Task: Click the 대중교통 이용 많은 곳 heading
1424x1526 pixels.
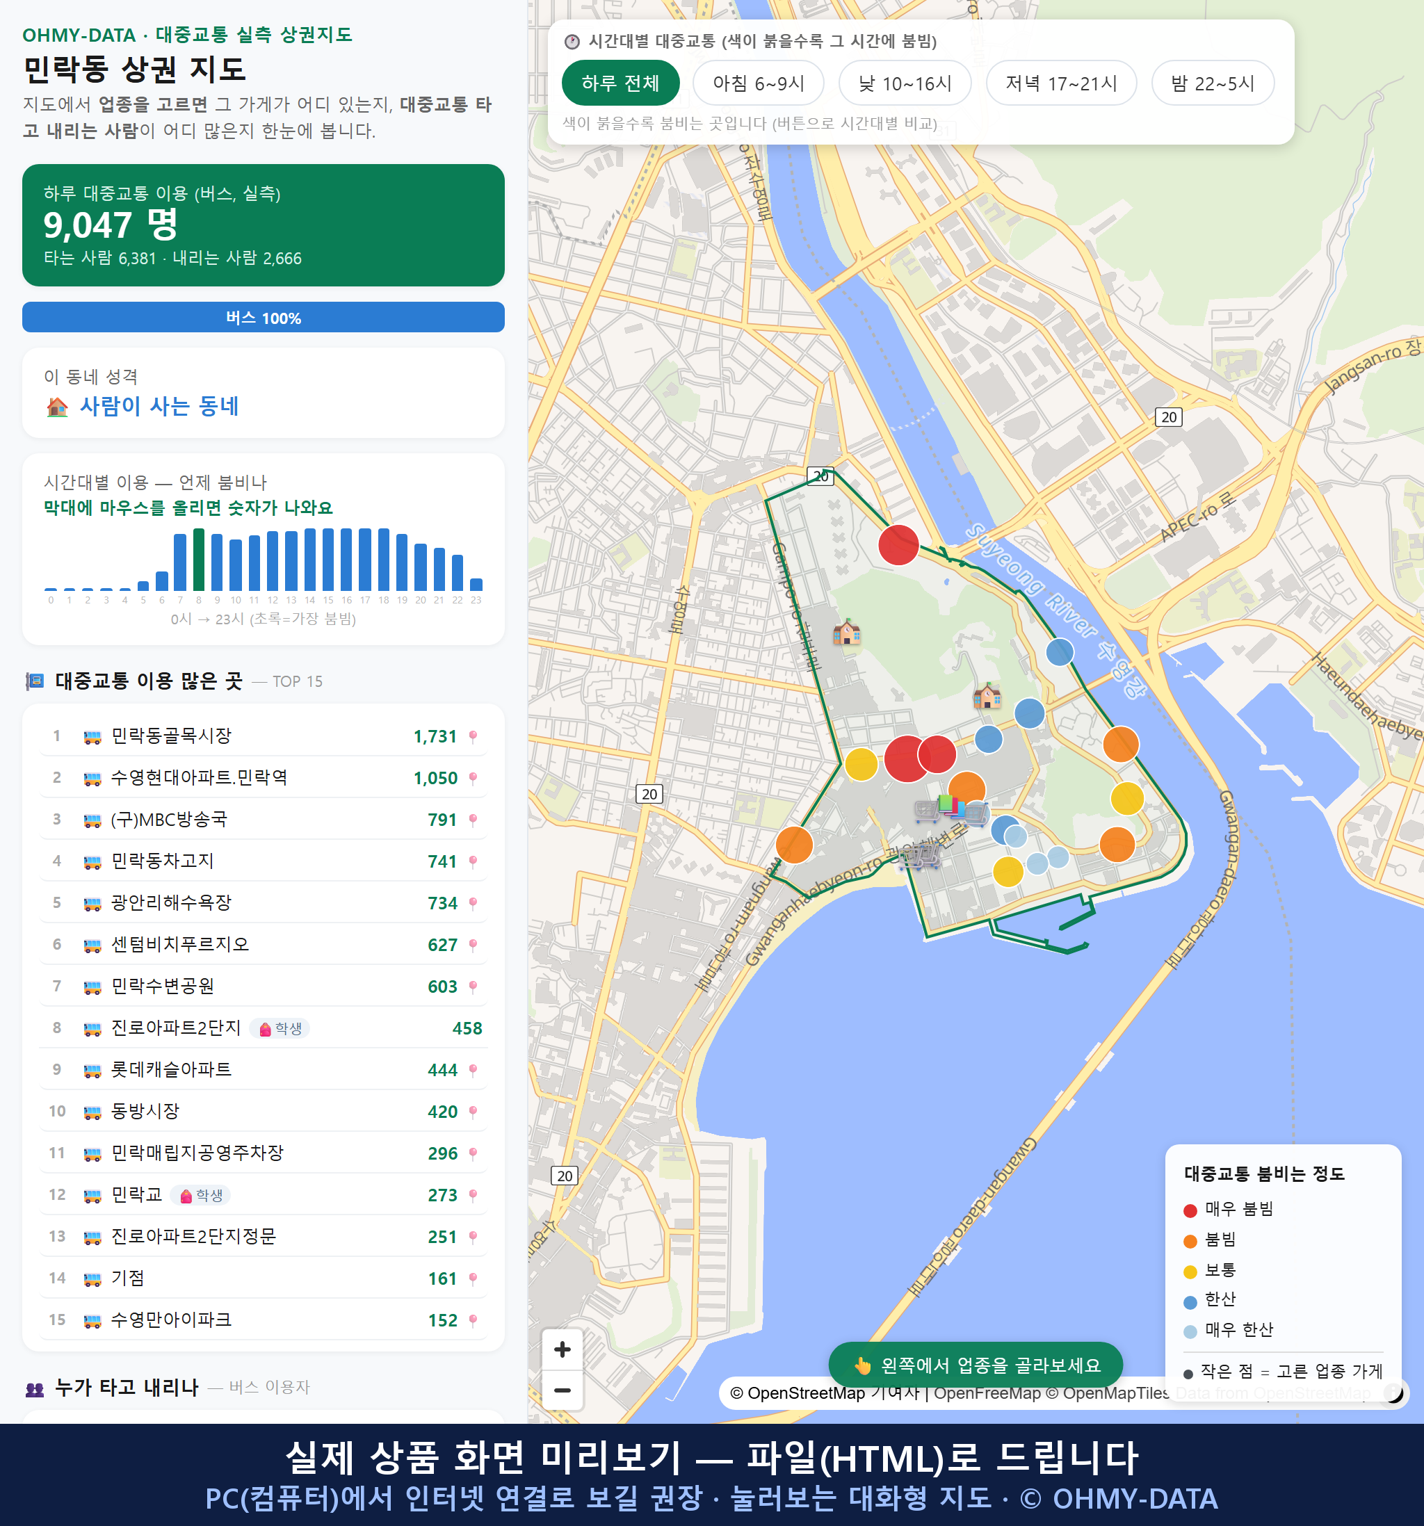Action: (148, 681)
